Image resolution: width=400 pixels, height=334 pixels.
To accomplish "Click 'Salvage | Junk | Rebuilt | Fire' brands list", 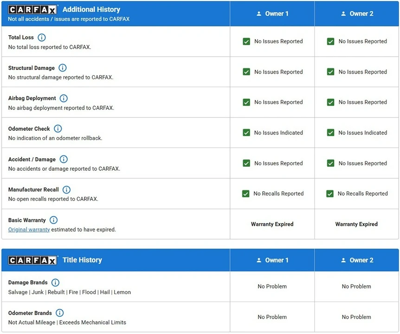I will click(70, 292).
